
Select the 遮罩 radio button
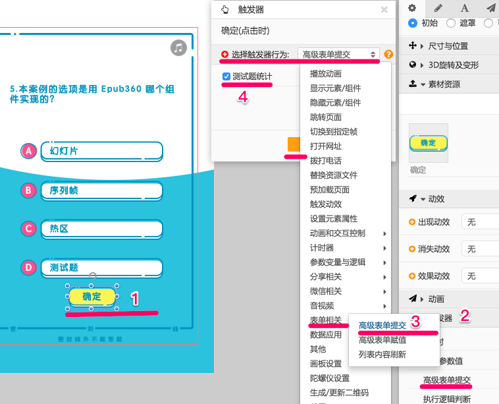point(451,23)
